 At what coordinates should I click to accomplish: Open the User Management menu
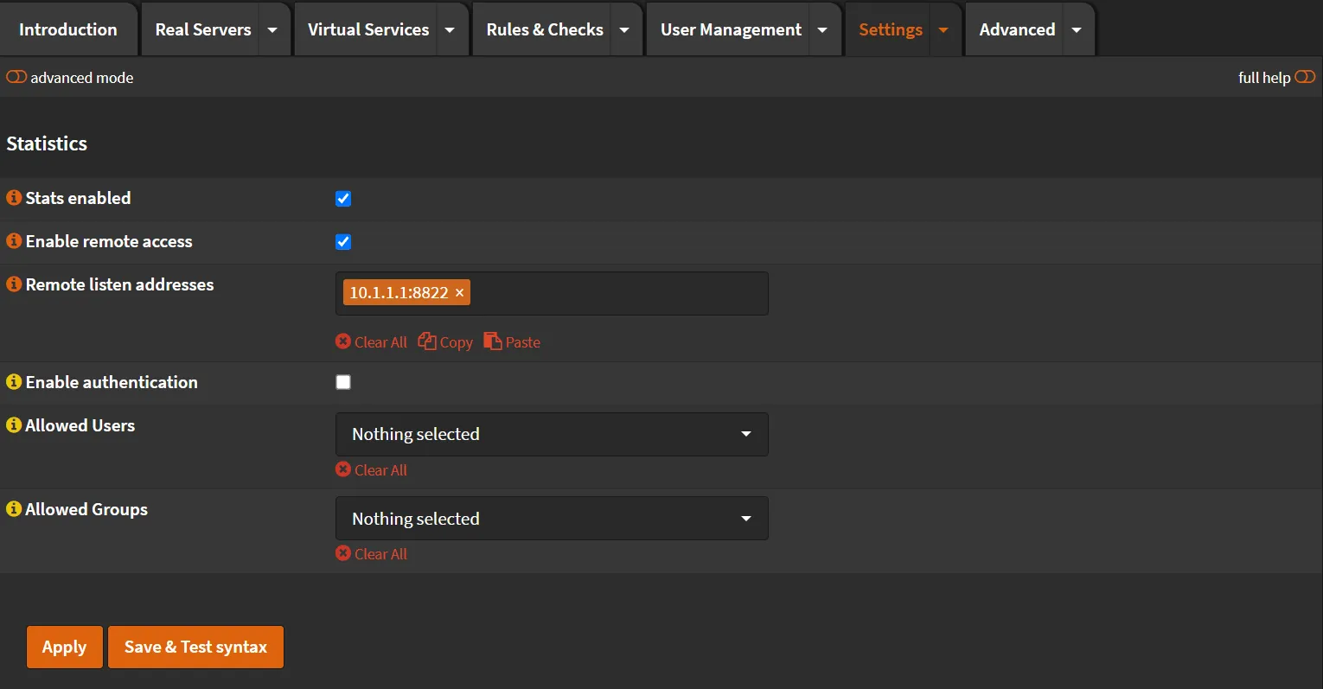pos(731,29)
